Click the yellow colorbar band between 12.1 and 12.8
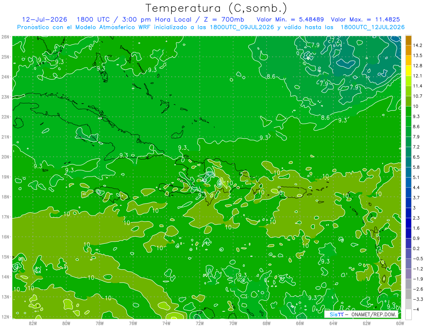 (x=409, y=71)
